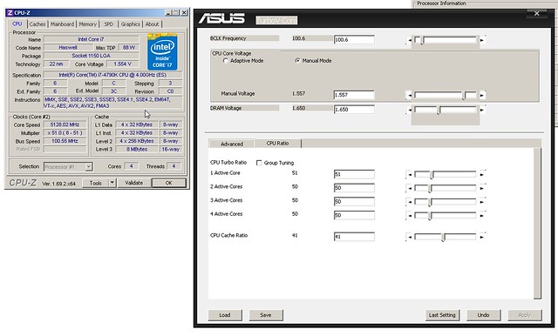Open the Mainboard tab in CPU-Z
The height and width of the screenshot is (336, 558).
point(62,24)
